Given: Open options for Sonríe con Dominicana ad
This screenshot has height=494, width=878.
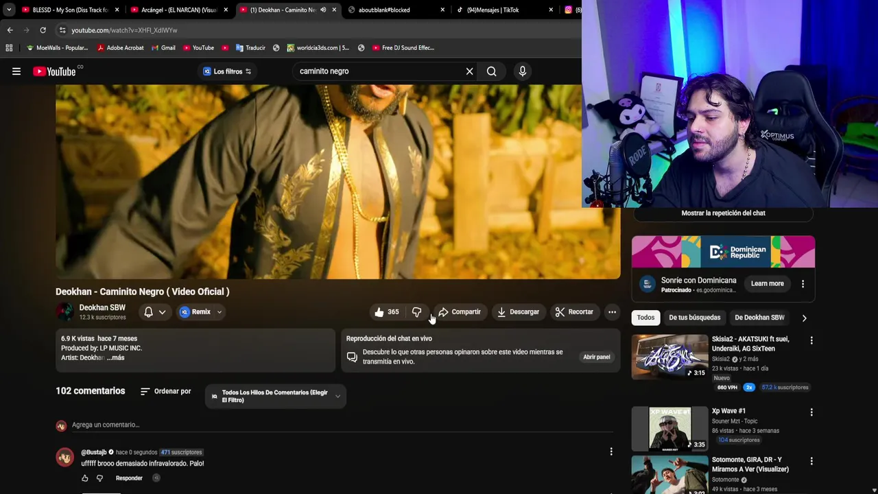Looking at the screenshot, I should click(803, 283).
